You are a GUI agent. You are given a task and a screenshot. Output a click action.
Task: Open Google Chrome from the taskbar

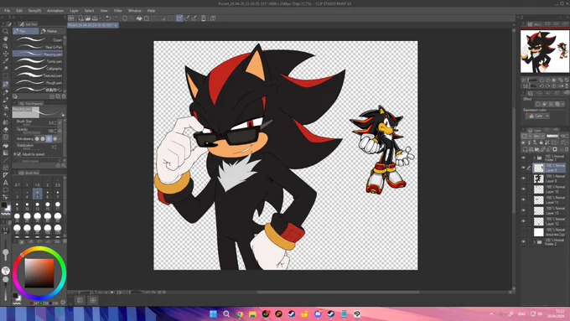pyautogui.click(x=240, y=313)
